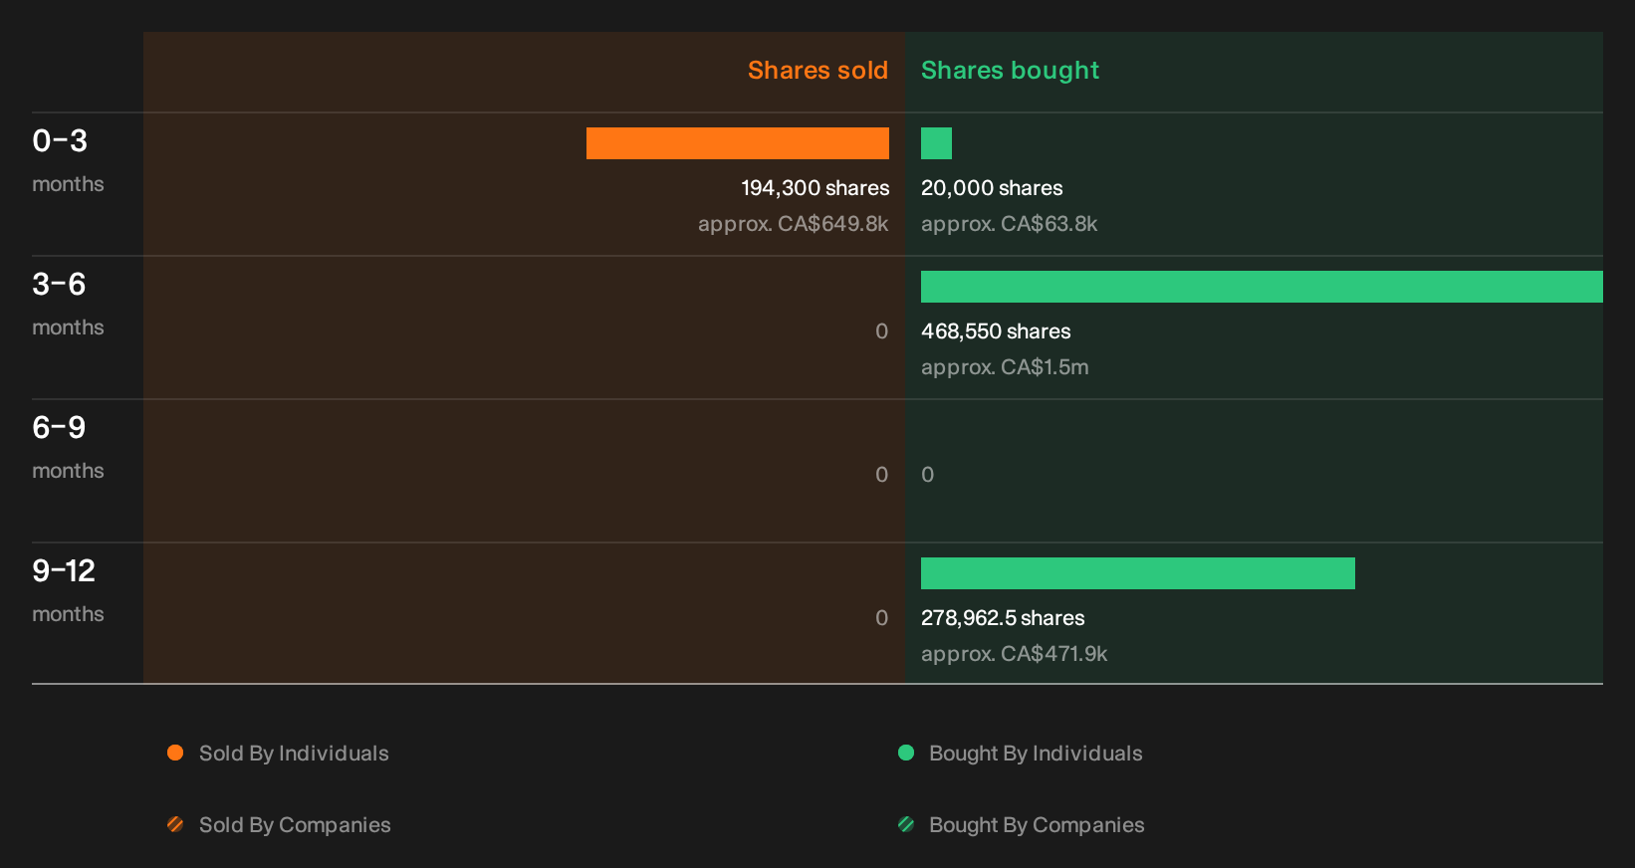Viewport: 1635px width, 868px height.
Task: Click the '278,962.5 shares' value
Action: 1003,618
